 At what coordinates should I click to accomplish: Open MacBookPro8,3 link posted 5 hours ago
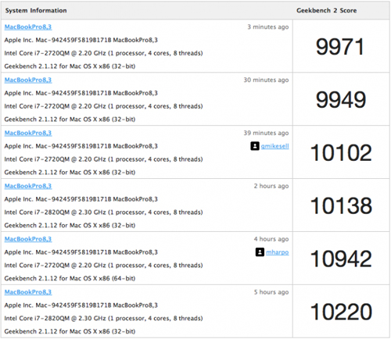point(28,292)
